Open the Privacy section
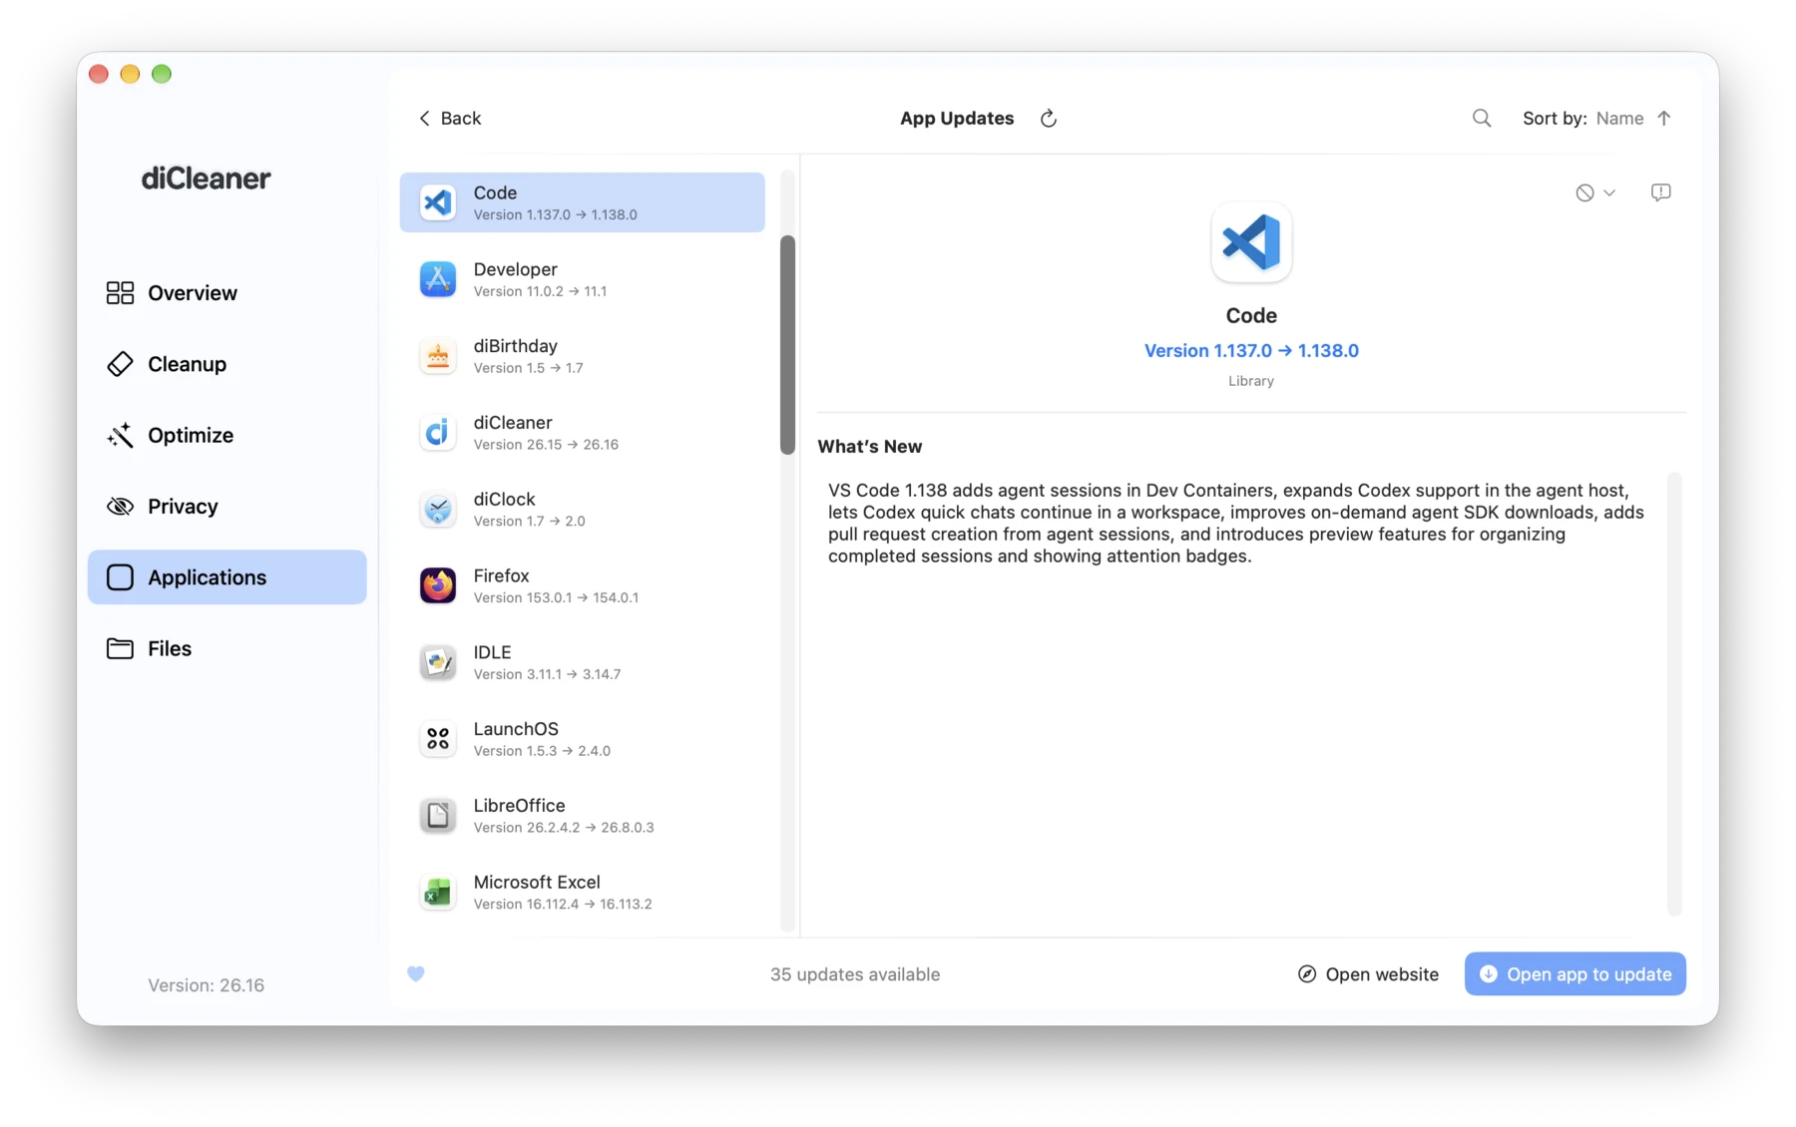The image size is (1796, 1127). 227,506
